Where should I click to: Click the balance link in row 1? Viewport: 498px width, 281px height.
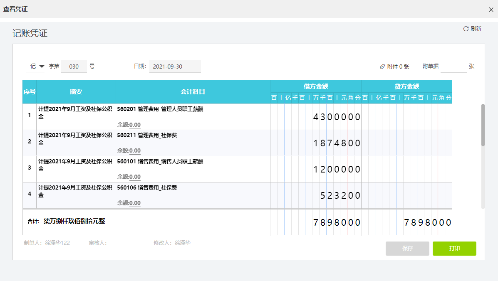tap(135, 125)
